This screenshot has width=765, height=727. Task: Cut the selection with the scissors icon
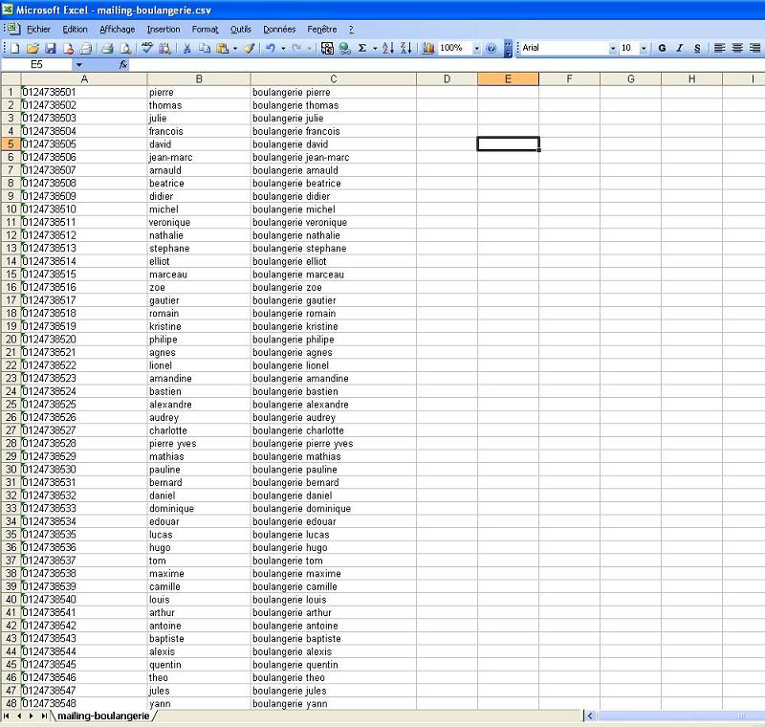tap(186, 48)
